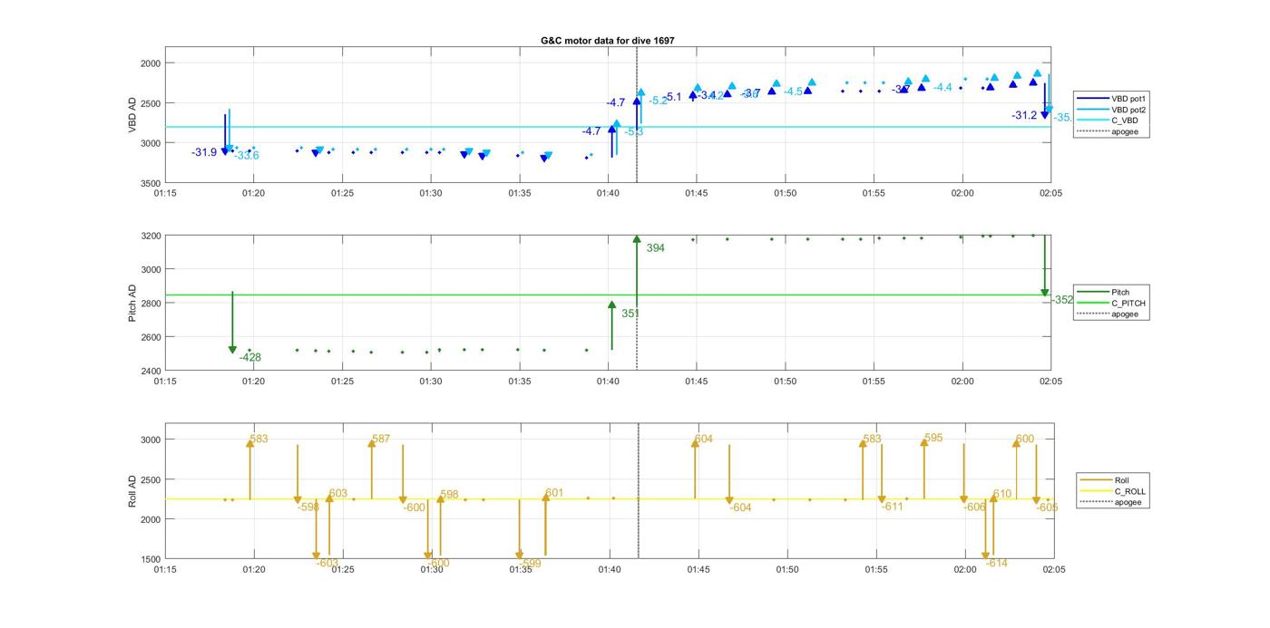This screenshot has width=1270, height=628.
Task: Click the '-598' roll data label
Action: pyautogui.click(x=308, y=507)
